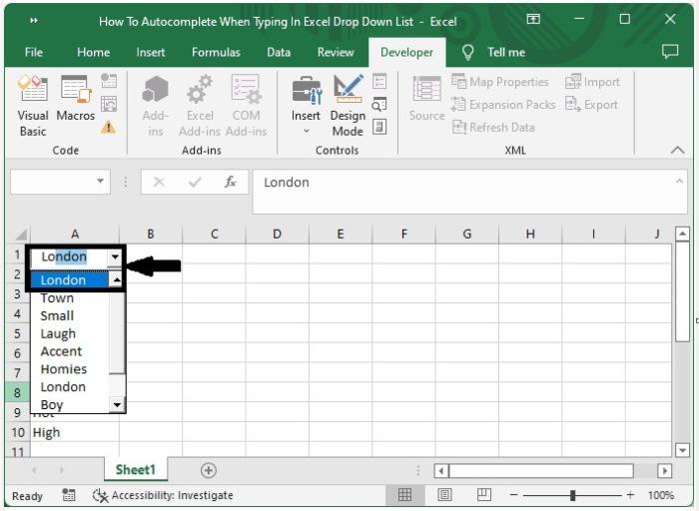Switch to the Review tab
Screen dimensions: 699x511
tap(336, 52)
